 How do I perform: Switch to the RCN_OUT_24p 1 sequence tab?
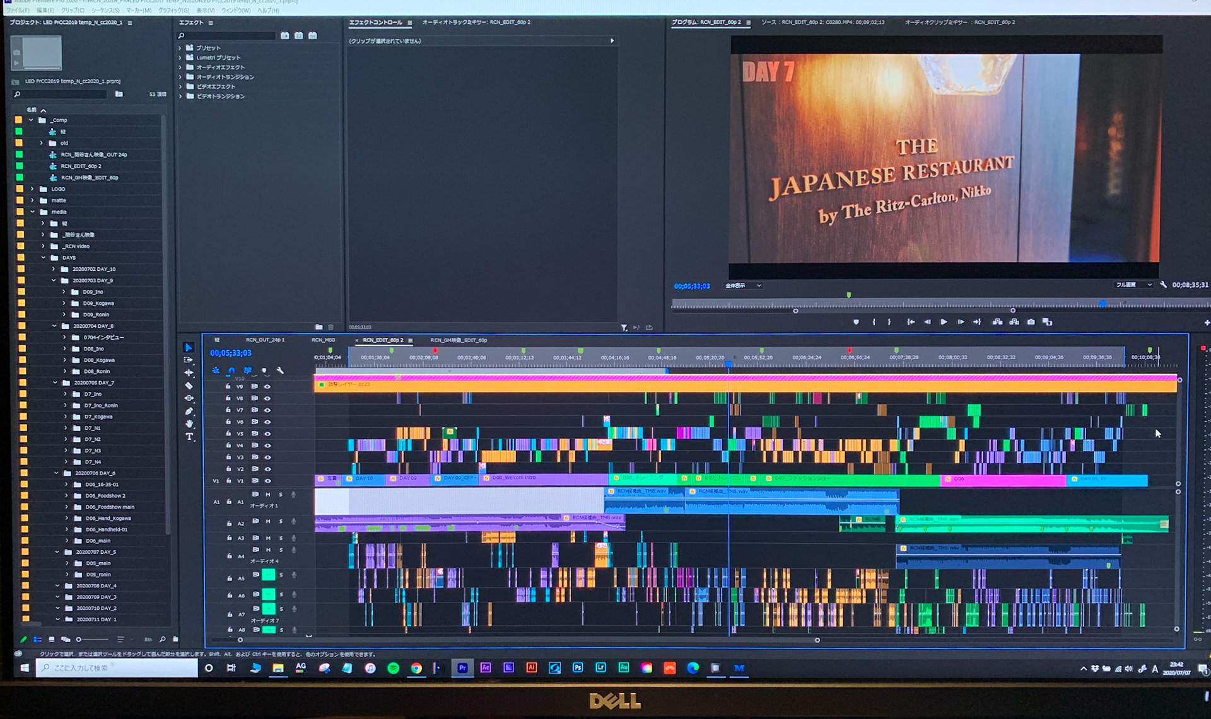(265, 340)
